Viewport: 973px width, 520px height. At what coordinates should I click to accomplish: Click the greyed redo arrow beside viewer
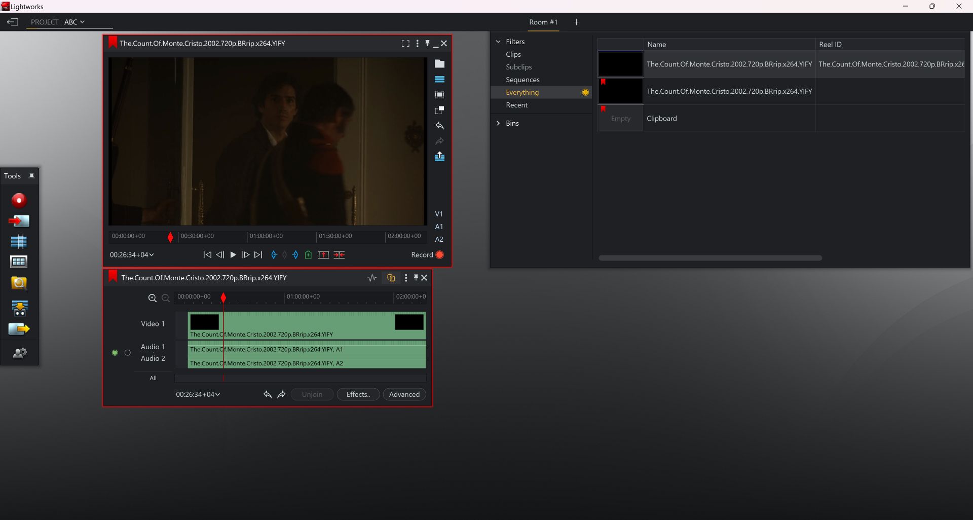point(439,141)
